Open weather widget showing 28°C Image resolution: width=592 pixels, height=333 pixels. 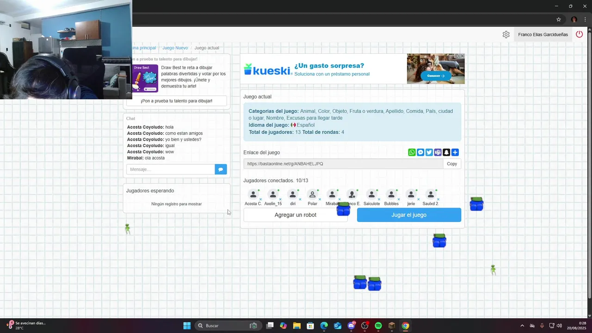tap(26, 326)
